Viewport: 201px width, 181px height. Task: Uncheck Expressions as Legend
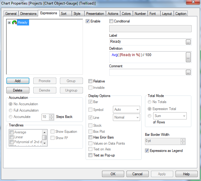[147, 151]
